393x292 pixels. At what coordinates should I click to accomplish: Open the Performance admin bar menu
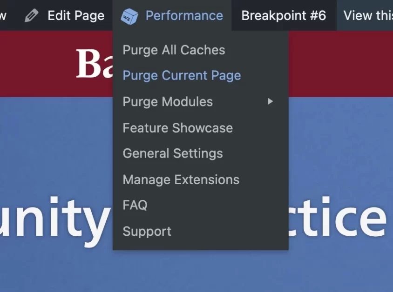click(184, 15)
